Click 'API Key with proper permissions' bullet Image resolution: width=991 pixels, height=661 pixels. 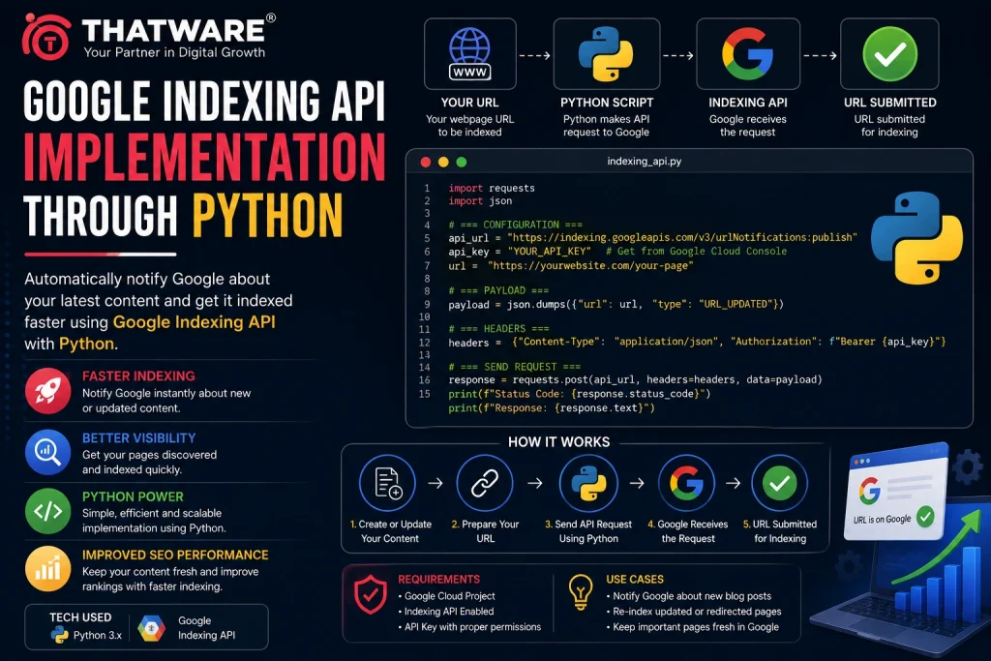(469, 627)
